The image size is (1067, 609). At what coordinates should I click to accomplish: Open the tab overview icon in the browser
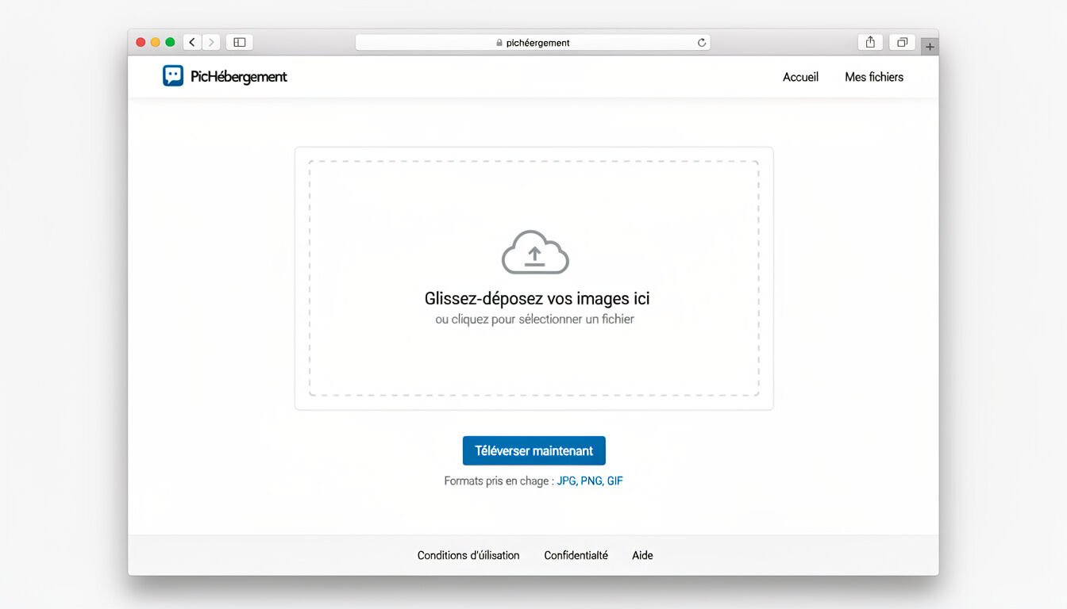point(902,41)
